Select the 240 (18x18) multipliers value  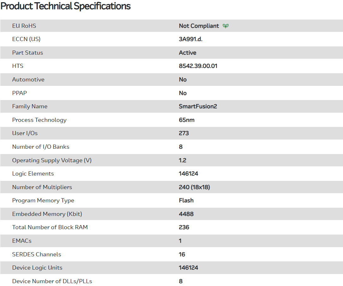[x=194, y=187]
